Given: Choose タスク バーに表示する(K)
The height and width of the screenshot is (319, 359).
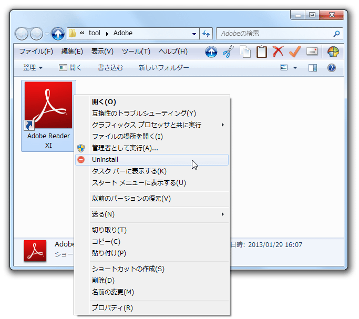Looking at the screenshot, I should pos(152,171).
